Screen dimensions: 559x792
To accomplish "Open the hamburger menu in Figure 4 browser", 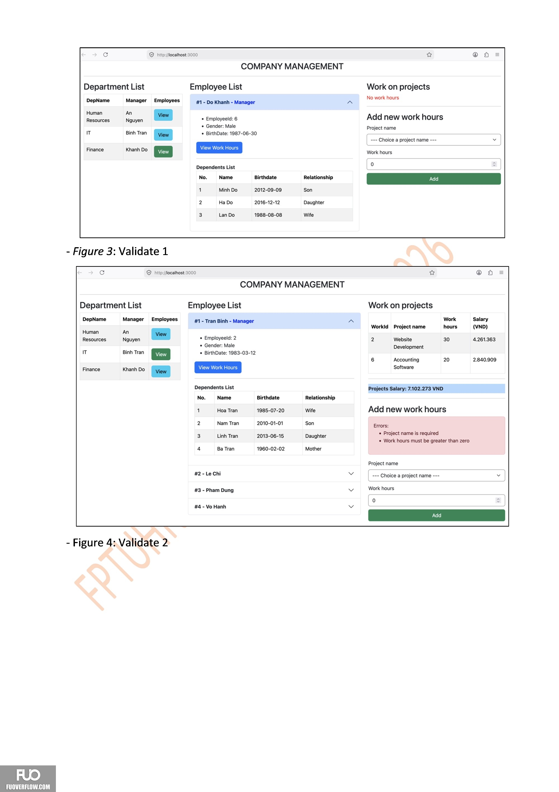I will coord(501,272).
